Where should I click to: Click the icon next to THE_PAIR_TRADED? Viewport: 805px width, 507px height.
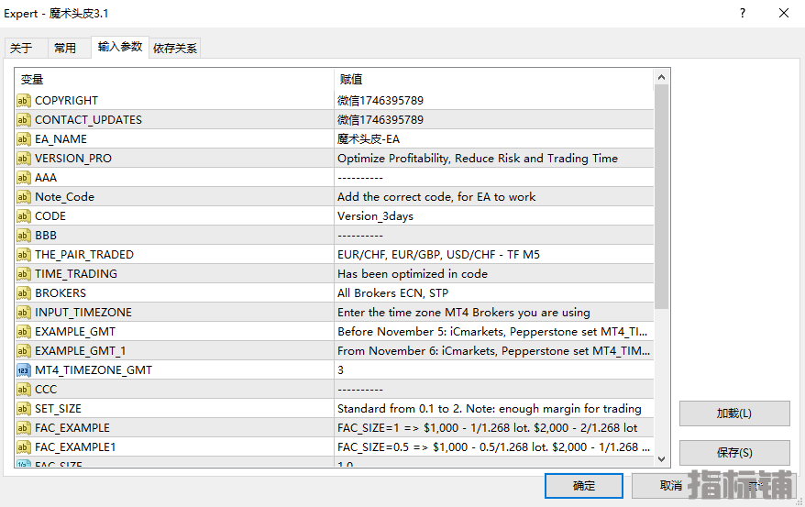point(24,255)
